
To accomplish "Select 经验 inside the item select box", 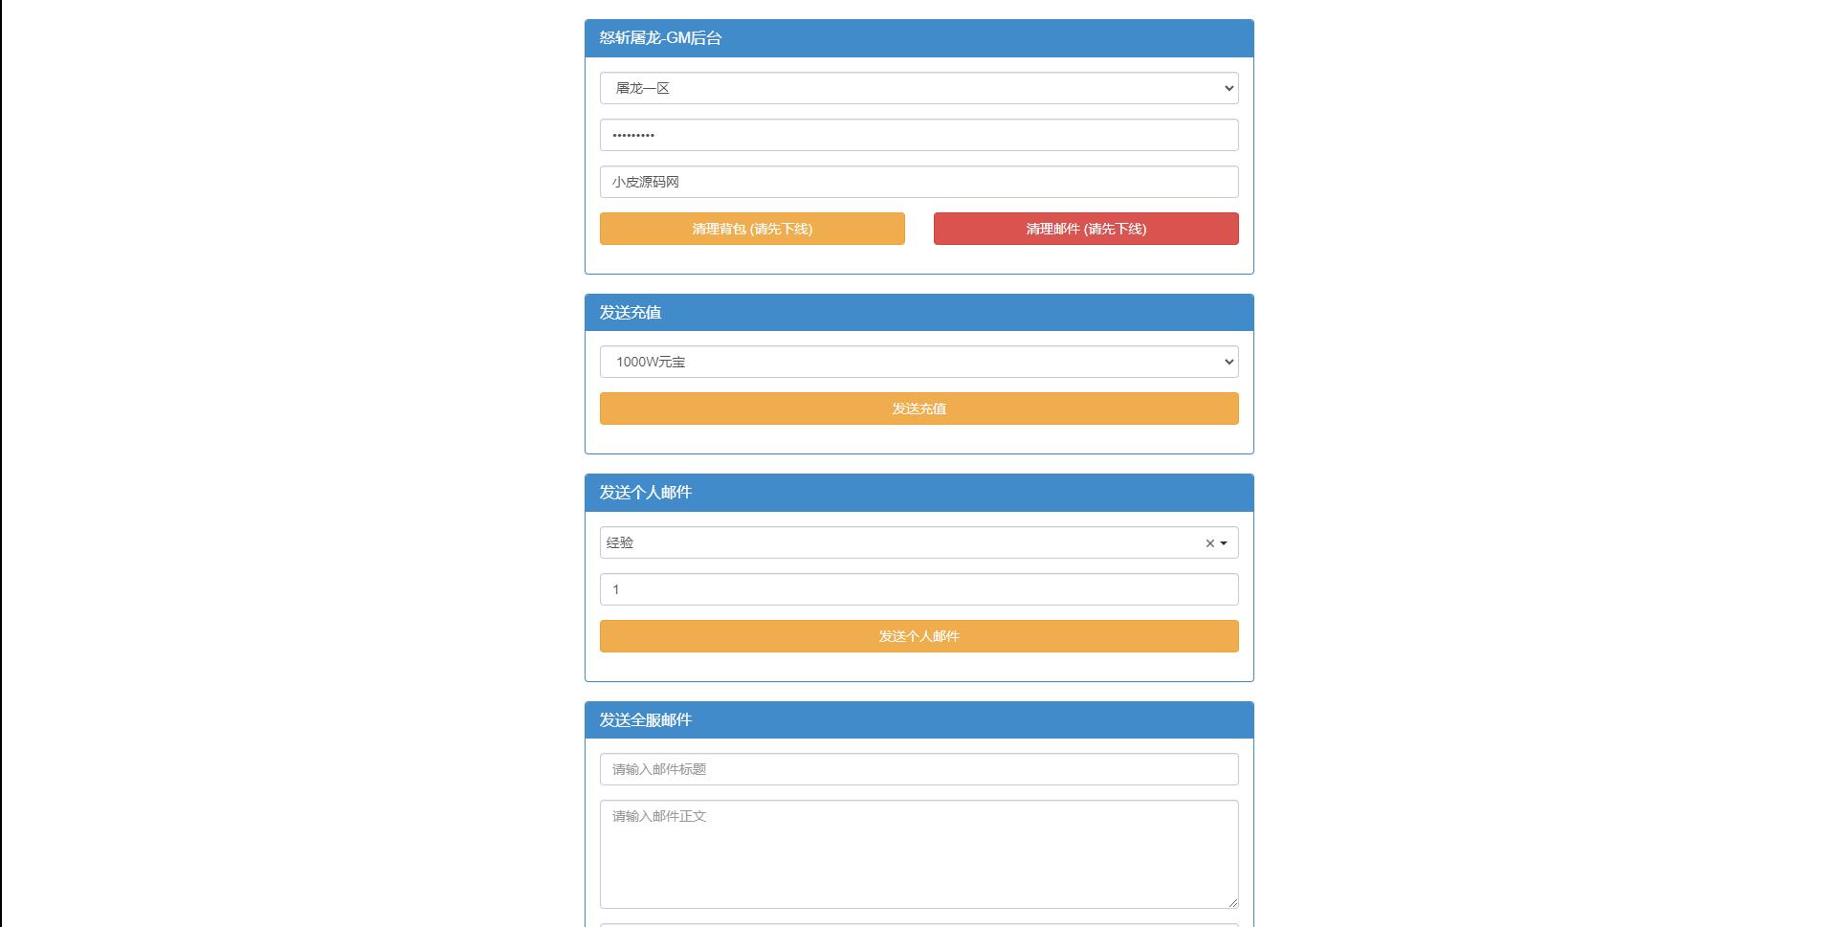I will tap(861, 542).
